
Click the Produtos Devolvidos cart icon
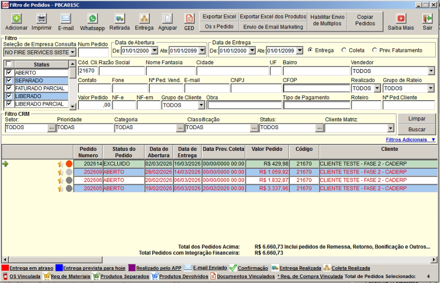click(155, 276)
